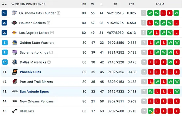
Task: Click the first W form badge for San Antonio Spurs
Action: click(x=151, y=91)
